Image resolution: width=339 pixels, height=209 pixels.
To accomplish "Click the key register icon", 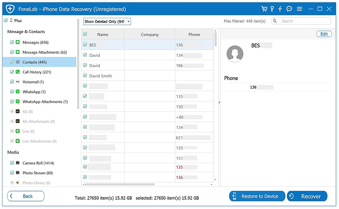I will coord(272,9).
